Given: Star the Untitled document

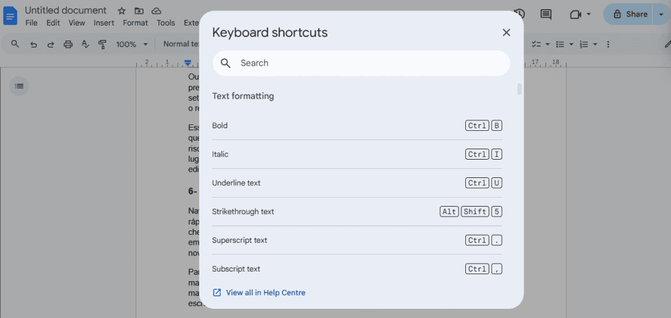Looking at the screenshot, I should (121, 11).
